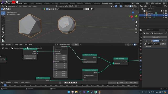Select the Rotate tool
Image resolution: width=168 pixels, height=94 pixels.
pos(3,25)
